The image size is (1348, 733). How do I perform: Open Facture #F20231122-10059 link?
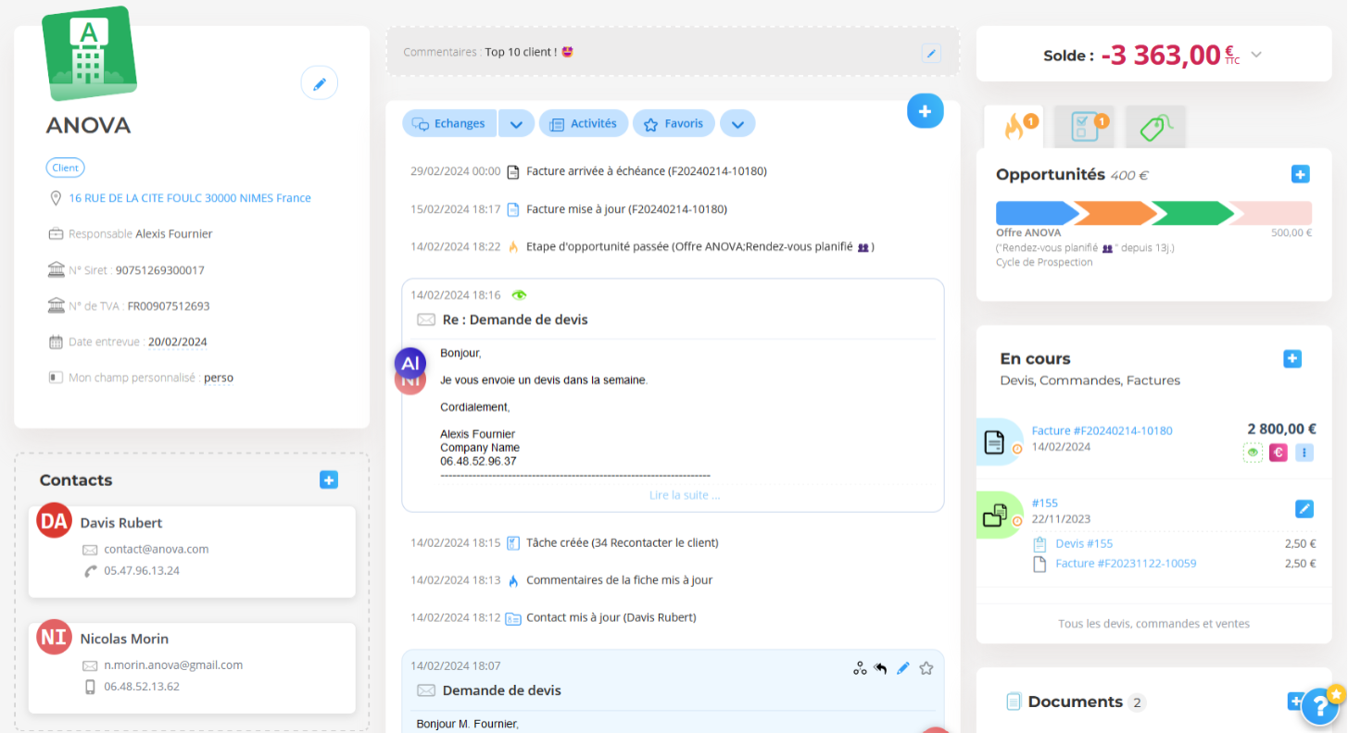click(1126, 564)
